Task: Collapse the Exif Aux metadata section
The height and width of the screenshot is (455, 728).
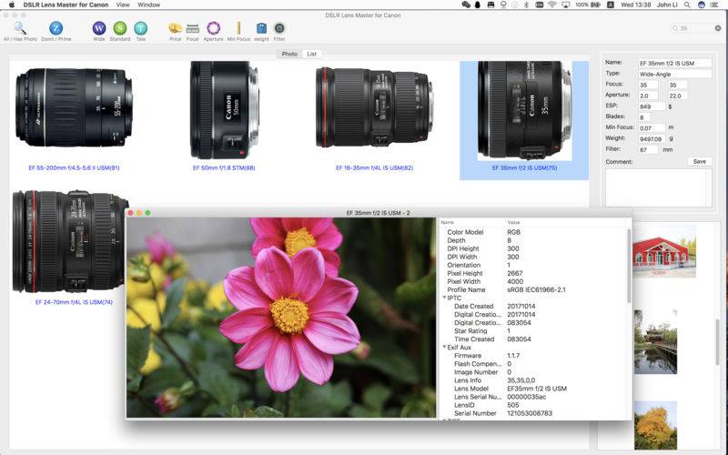Action: point(444,347)
